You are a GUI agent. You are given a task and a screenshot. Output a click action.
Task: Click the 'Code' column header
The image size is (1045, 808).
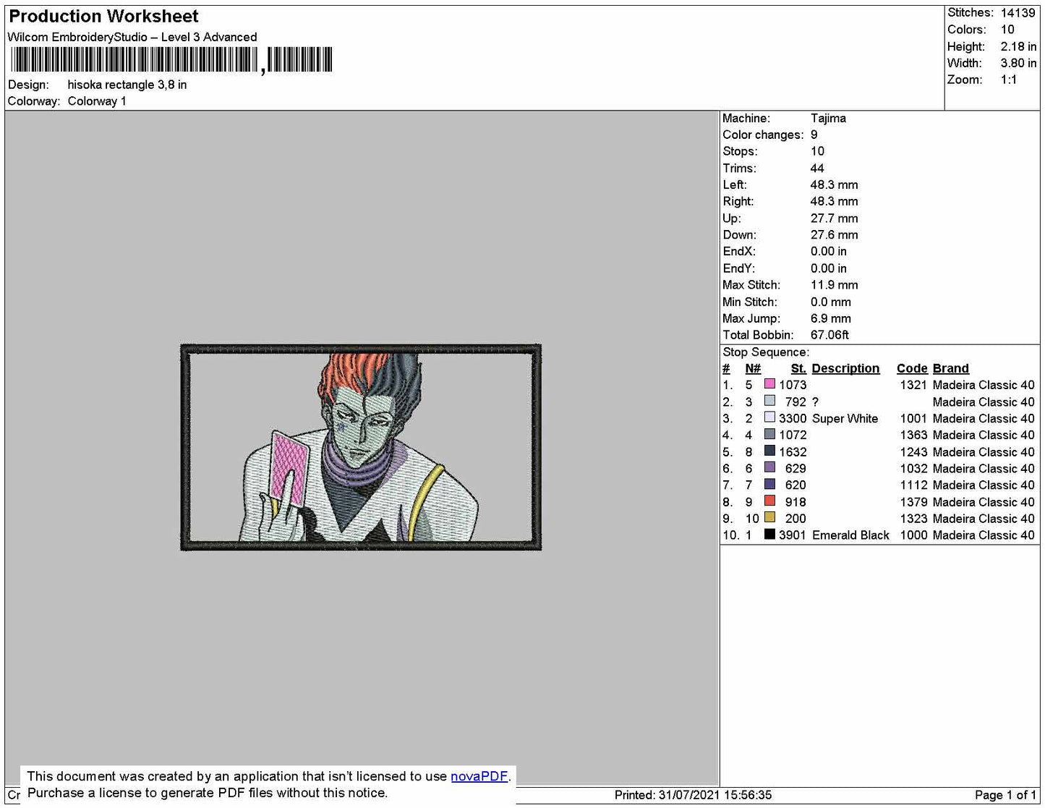click(x=912, y=368)
